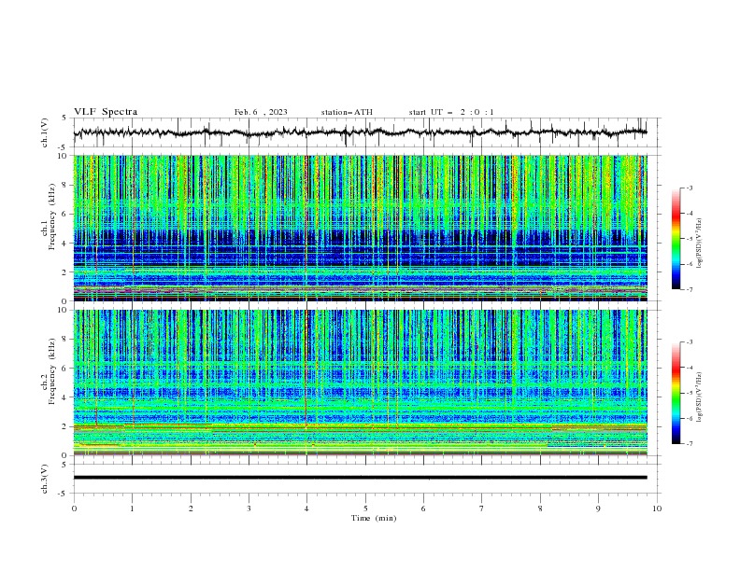Click the '-3' tick on ch.1 colorbar
740x571 pixels.
(689, 188)
